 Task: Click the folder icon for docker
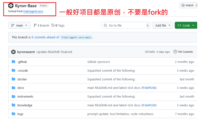click(x=13, y=79)
